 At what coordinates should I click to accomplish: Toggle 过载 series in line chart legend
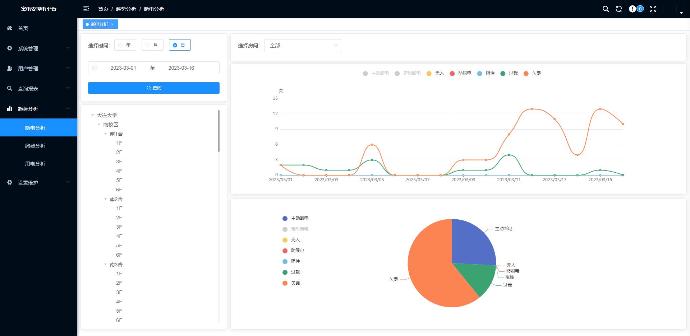click(x=509, y=73)
